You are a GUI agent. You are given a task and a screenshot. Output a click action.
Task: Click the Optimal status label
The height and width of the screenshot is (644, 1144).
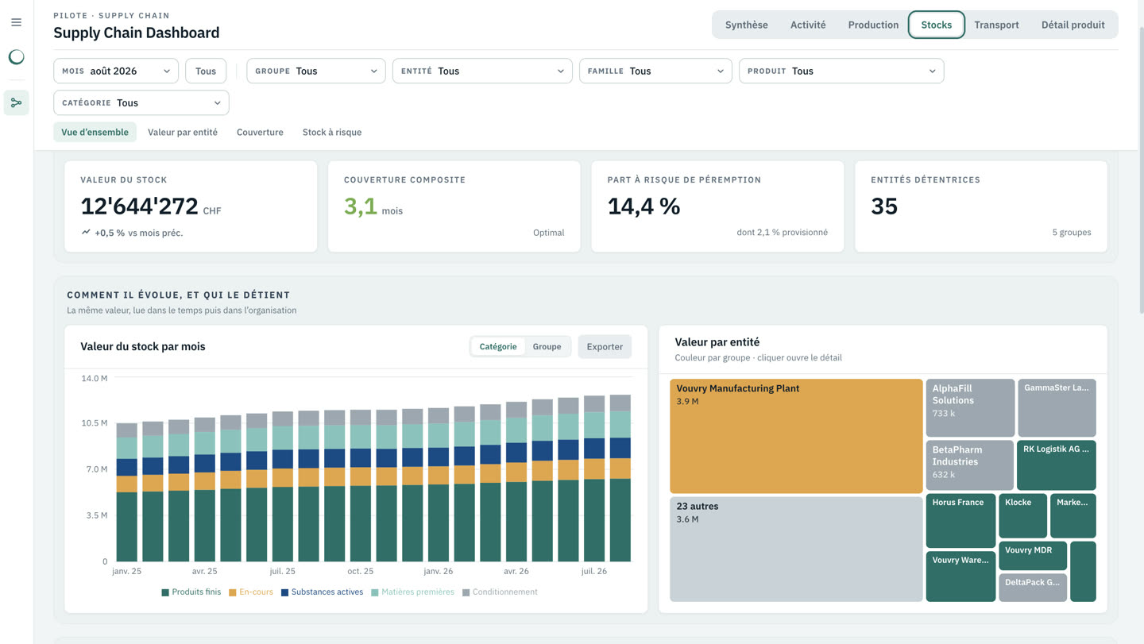point(548,233)
